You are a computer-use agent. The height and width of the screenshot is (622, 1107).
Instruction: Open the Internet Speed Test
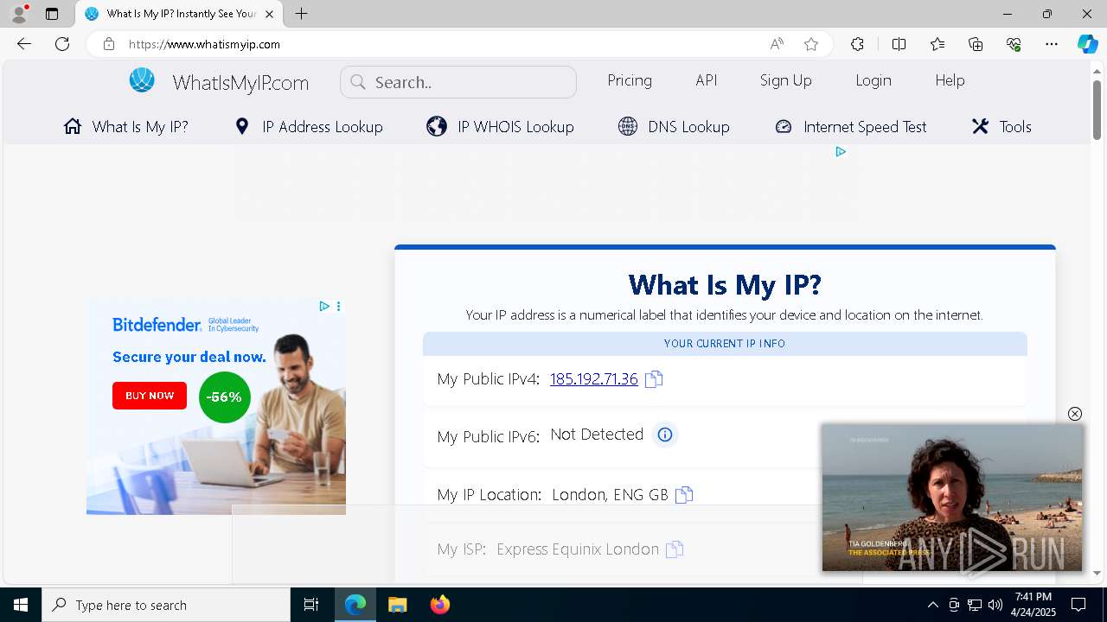click(x=851, y=127)
